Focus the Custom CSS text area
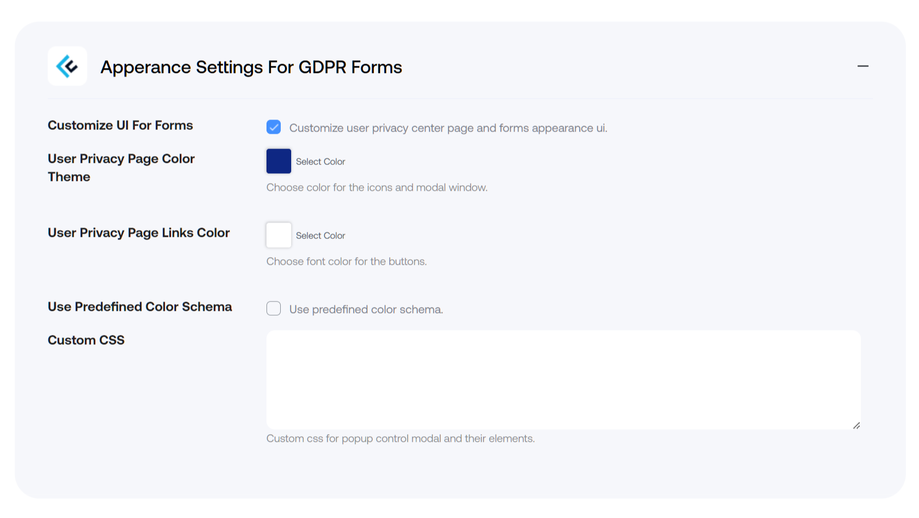Image resolution: width=919 pixels, height=518 pixels. (563, 380)
